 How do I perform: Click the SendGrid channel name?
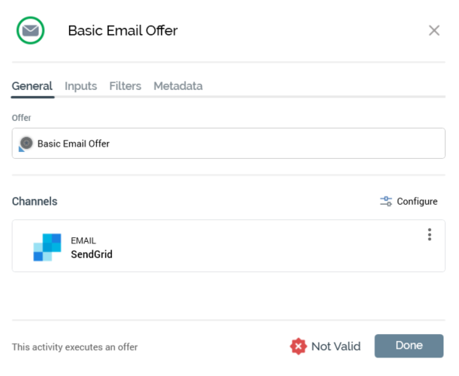(92, 254)
